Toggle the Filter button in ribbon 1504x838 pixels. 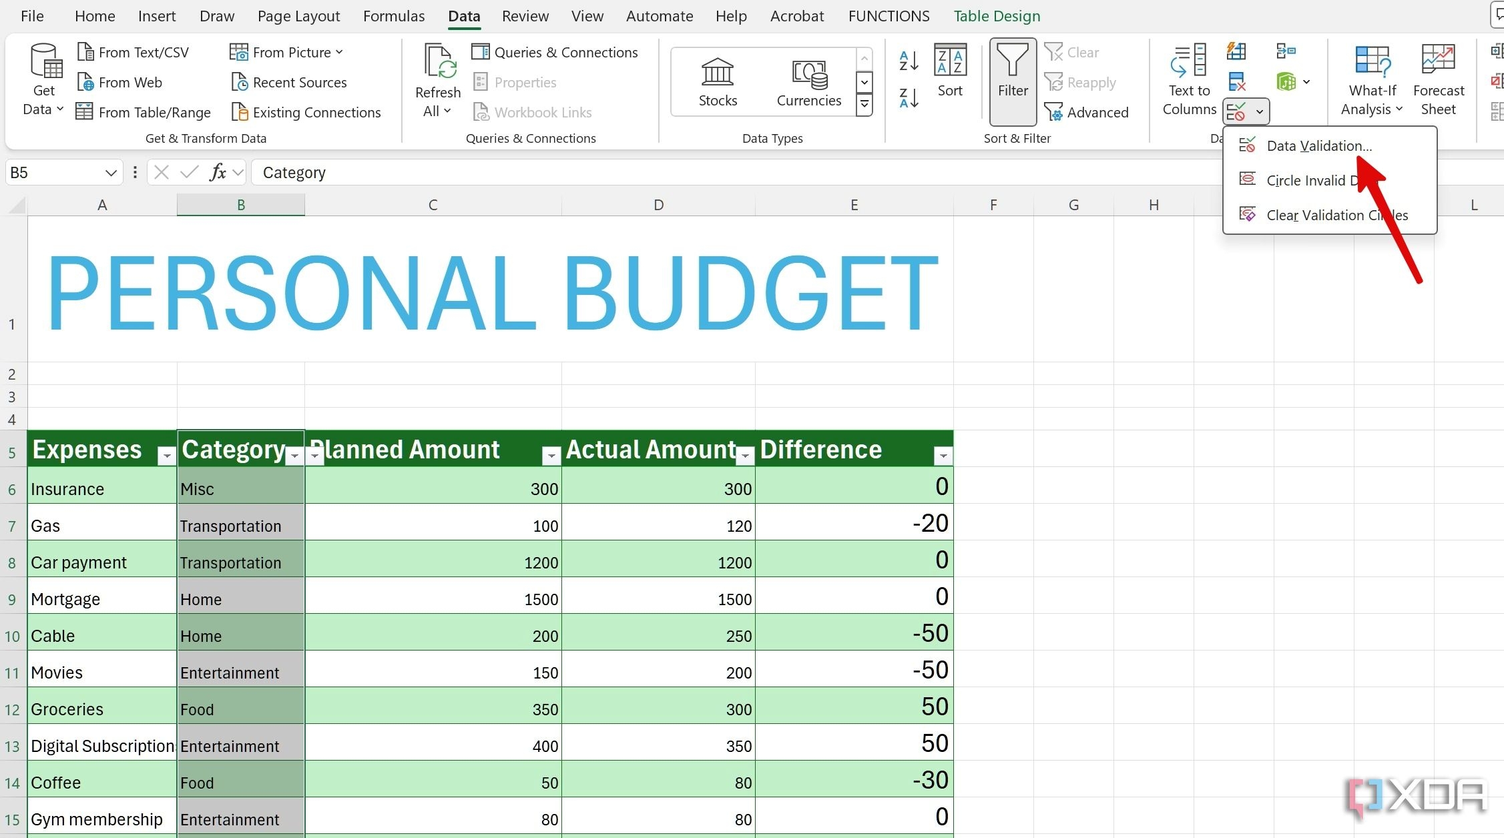pyautogui.click(x=1013, y=80)
